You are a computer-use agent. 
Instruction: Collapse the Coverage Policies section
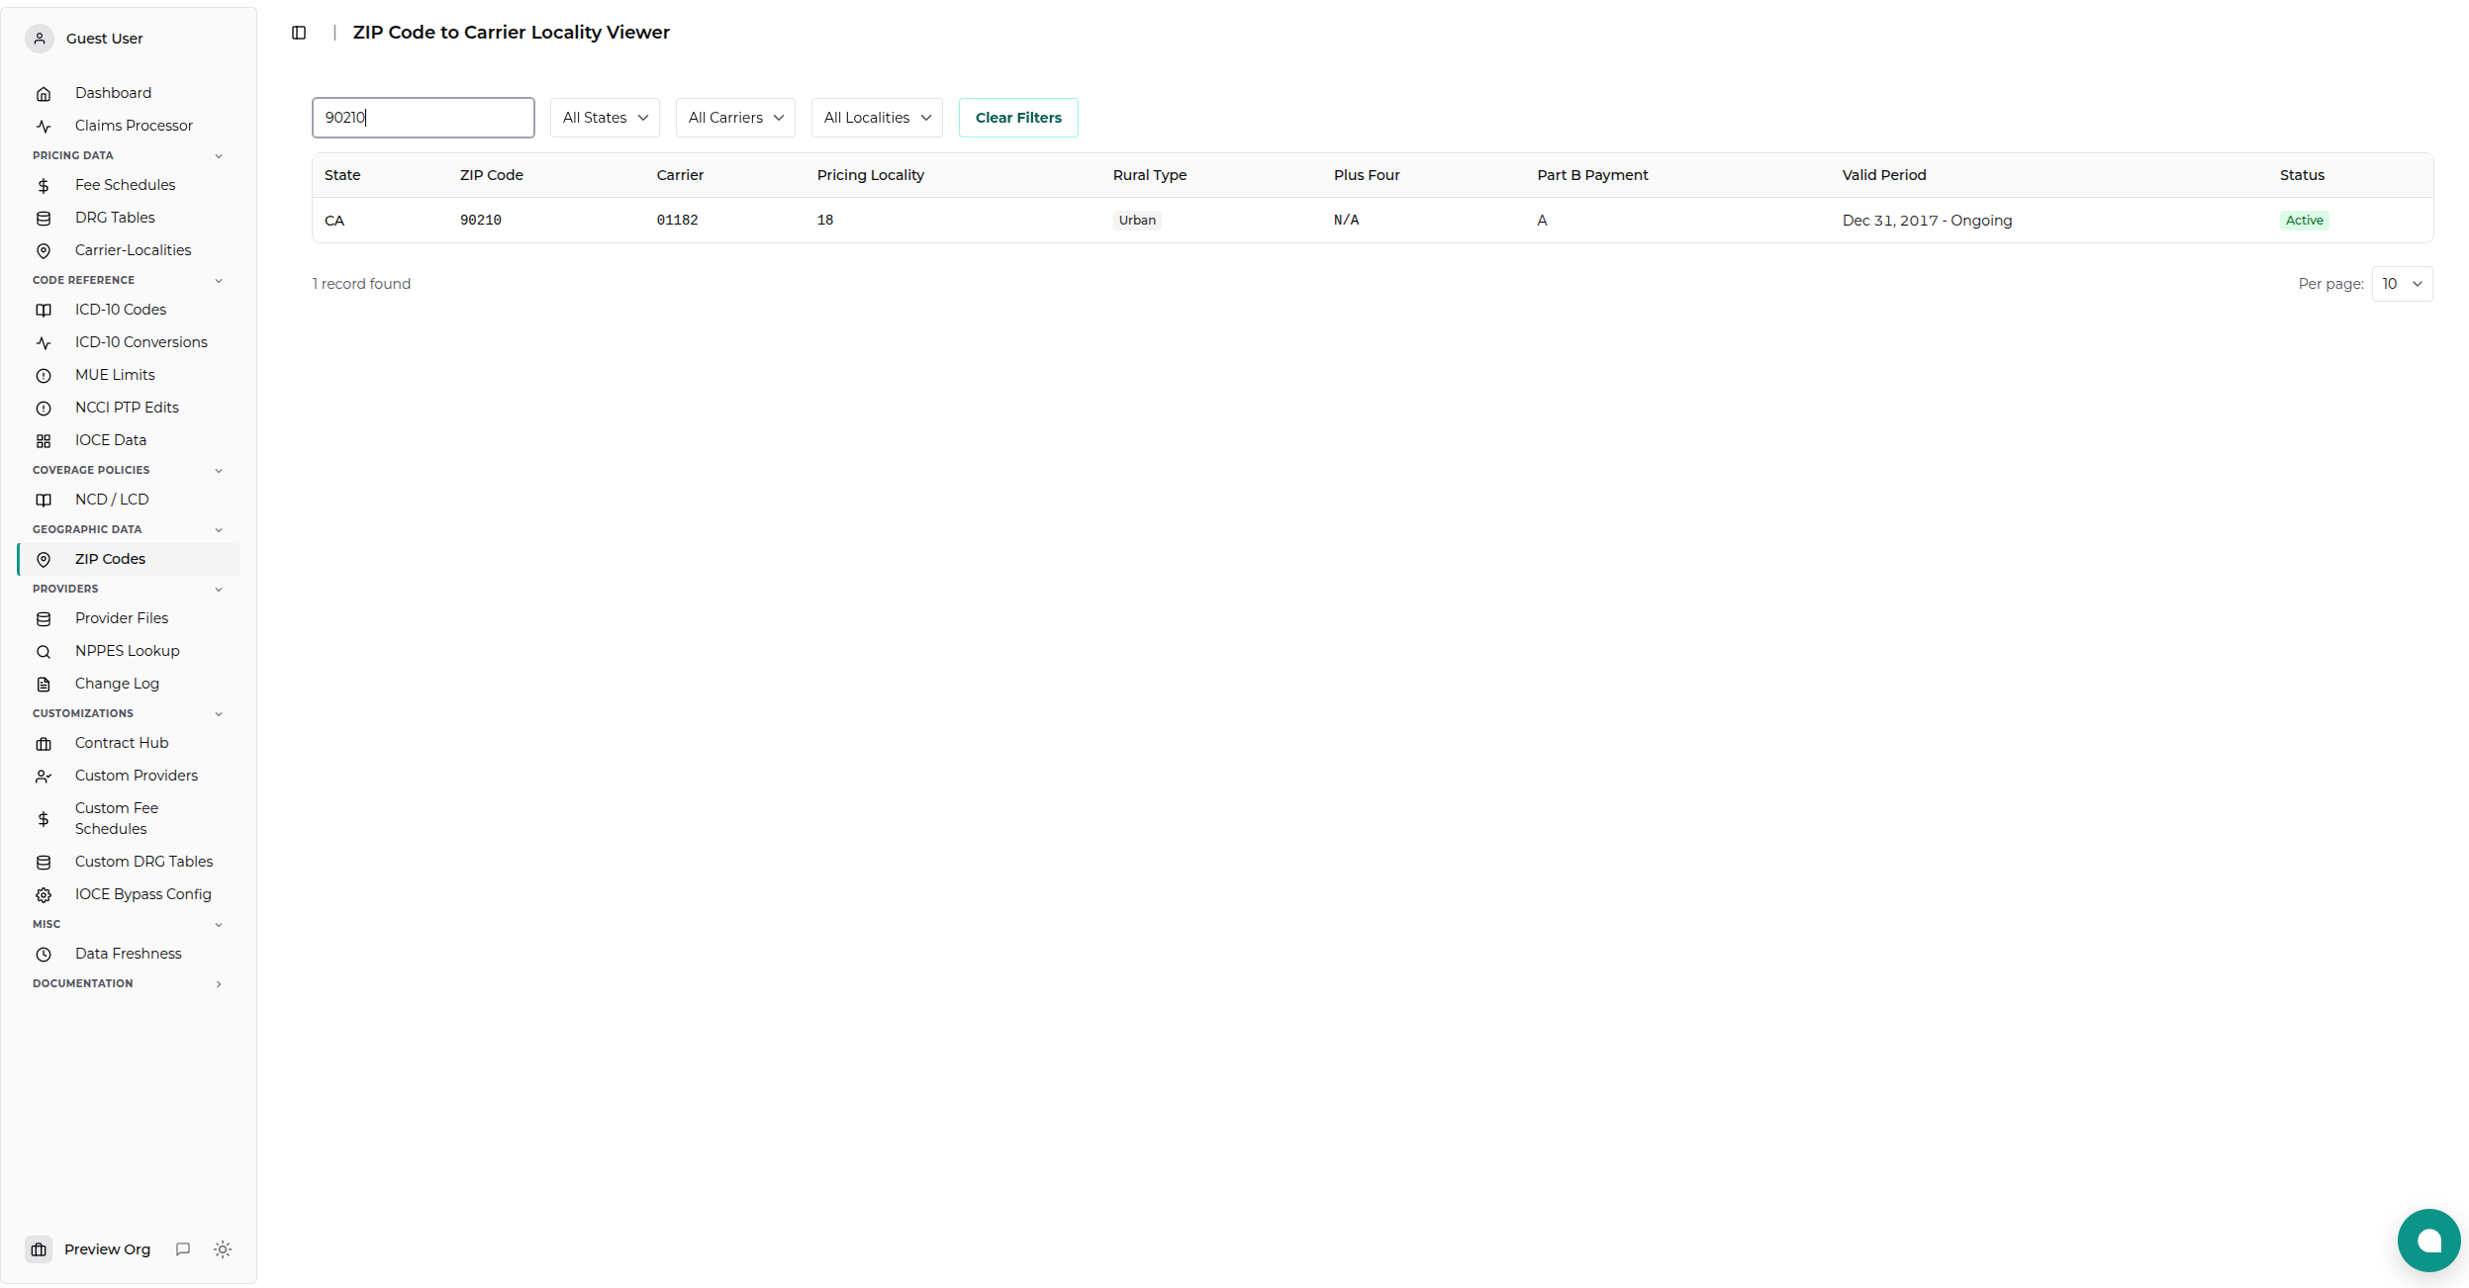pos(219,471)
